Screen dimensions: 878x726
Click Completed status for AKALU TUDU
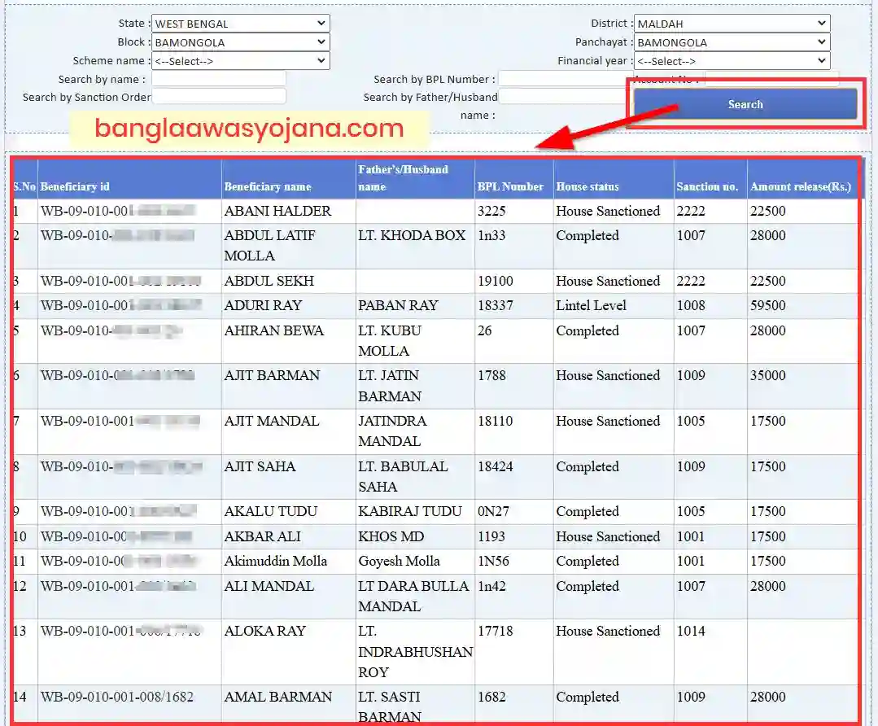pos(588,511)
